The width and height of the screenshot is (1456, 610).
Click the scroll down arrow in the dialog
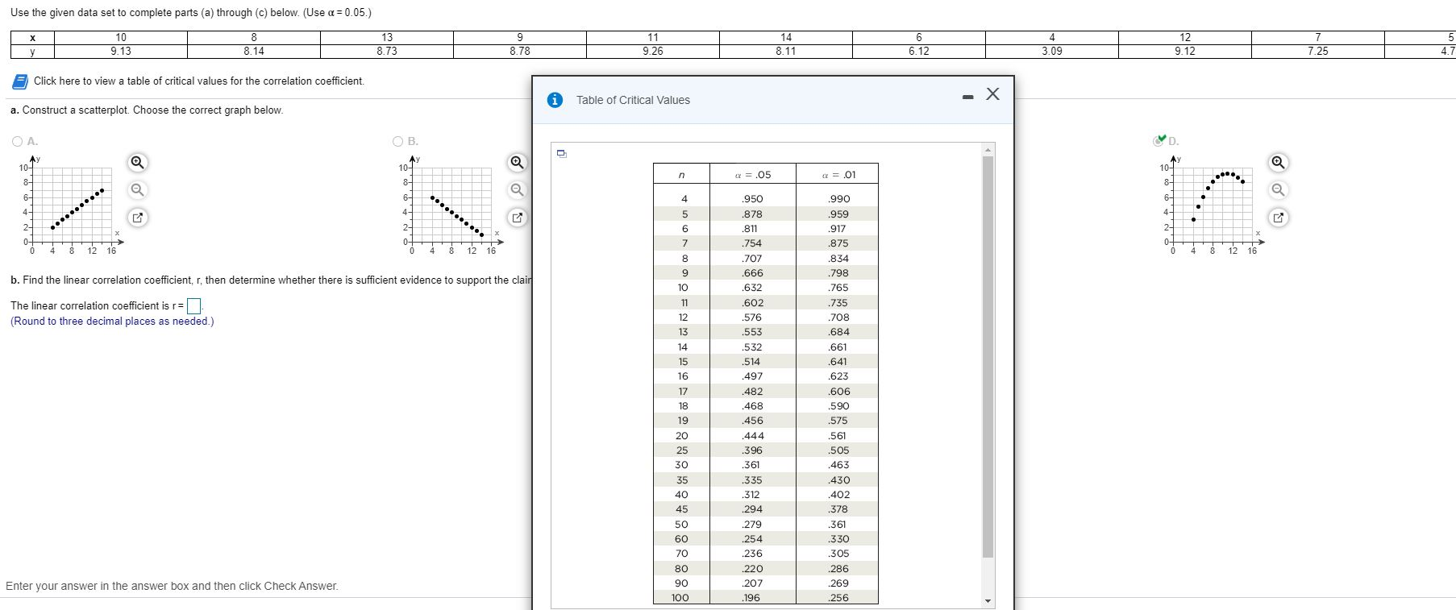pos(988,601)
